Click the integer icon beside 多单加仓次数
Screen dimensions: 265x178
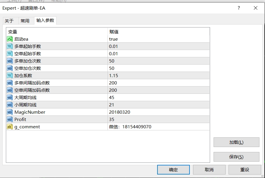point(10,61)
